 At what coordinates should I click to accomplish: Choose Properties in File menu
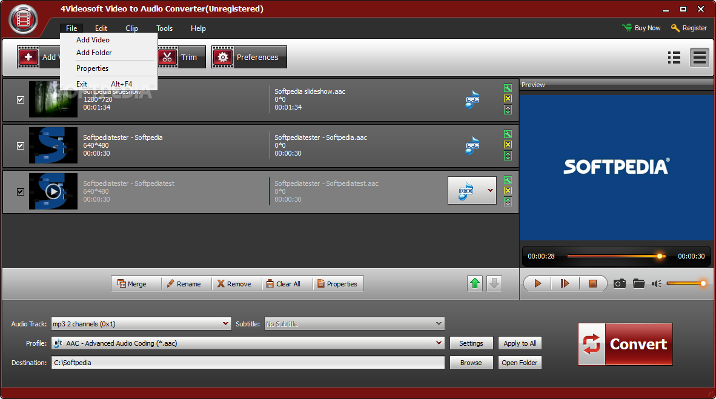click(x=108, y=68)
